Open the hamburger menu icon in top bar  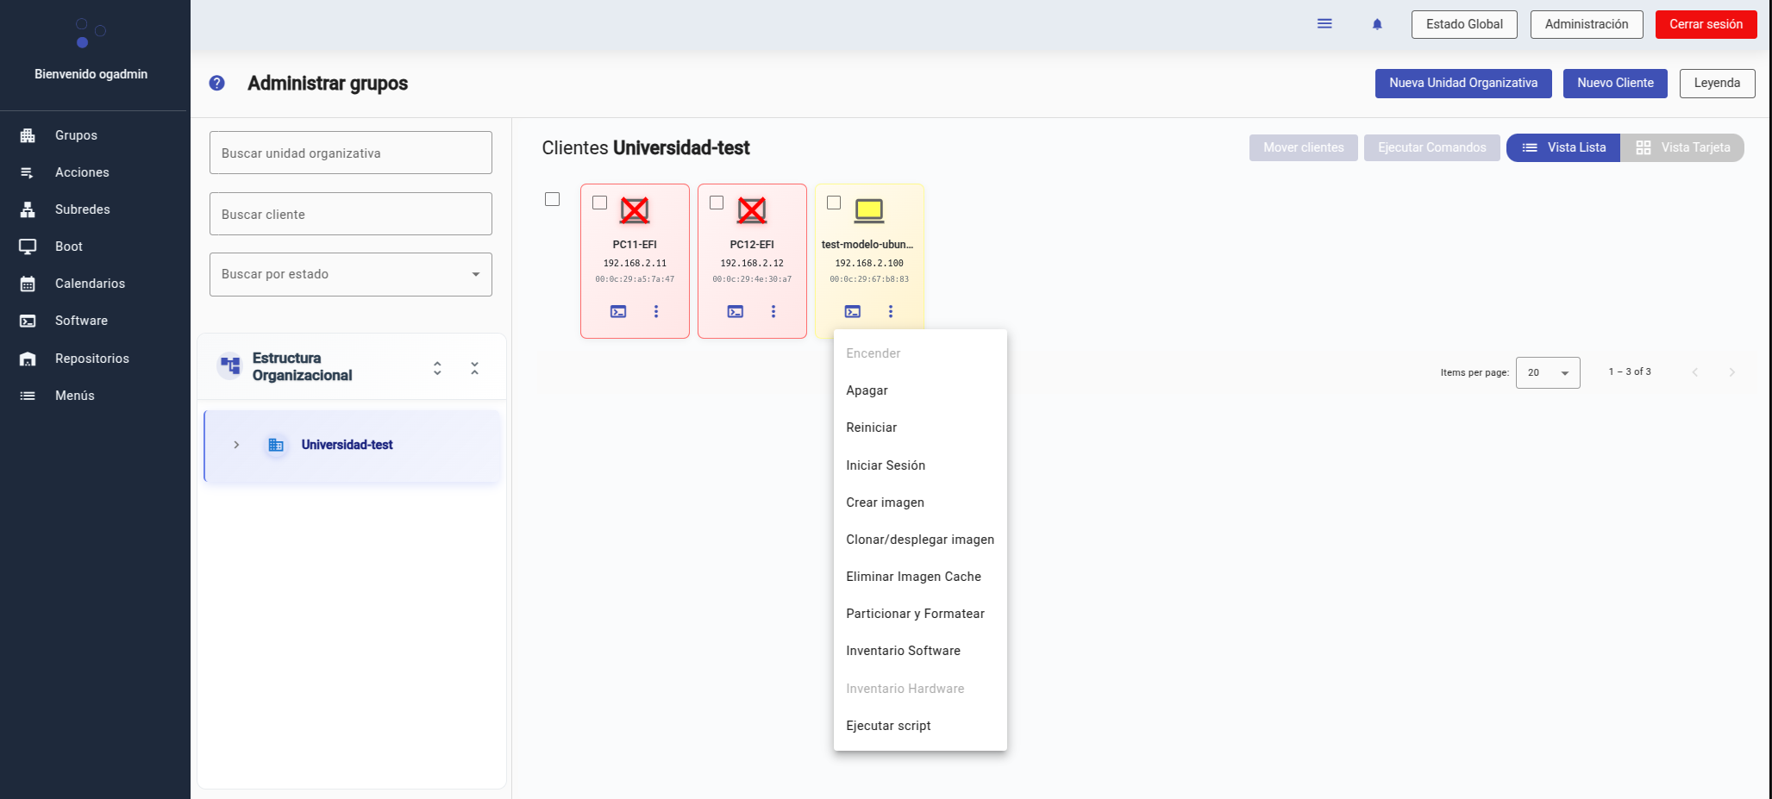point(1324,24)
